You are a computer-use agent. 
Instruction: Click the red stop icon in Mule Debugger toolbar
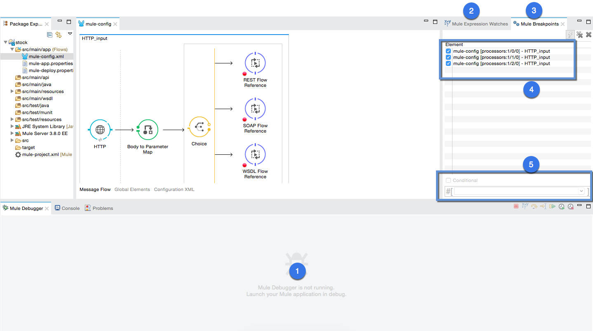tap(516, 206)
